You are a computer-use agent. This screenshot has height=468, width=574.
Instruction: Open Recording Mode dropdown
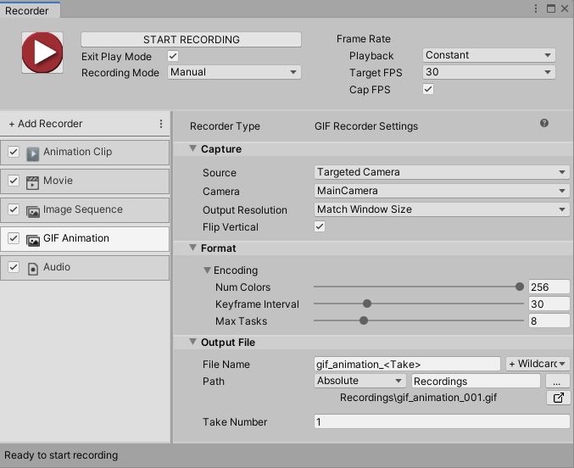[234, 72]
